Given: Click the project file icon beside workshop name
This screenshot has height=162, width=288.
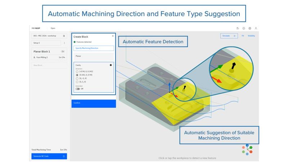Looking at the screenshot, I should tap(64, 36).
